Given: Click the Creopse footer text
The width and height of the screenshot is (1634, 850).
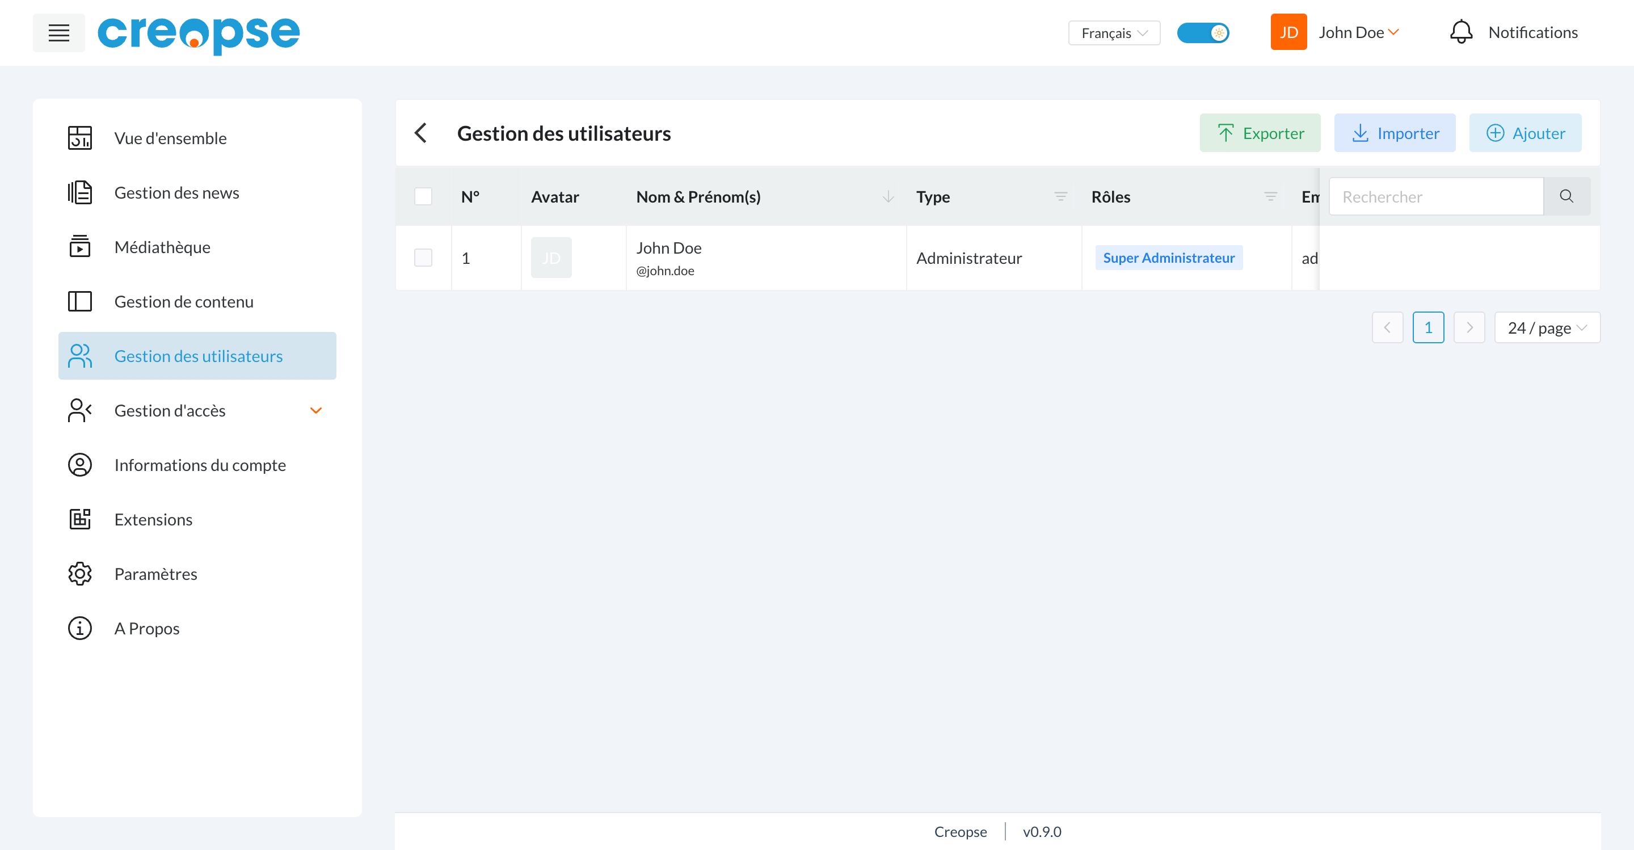Looking at the screenshot, I should [x=960, y=831].
